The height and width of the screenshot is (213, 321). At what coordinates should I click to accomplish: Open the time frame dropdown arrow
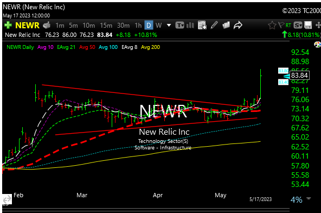coord(169,26)
